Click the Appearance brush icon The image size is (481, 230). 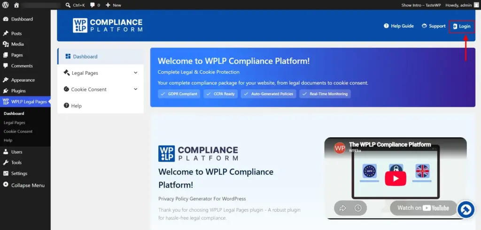pyautogui.click(x=6, y=80)
